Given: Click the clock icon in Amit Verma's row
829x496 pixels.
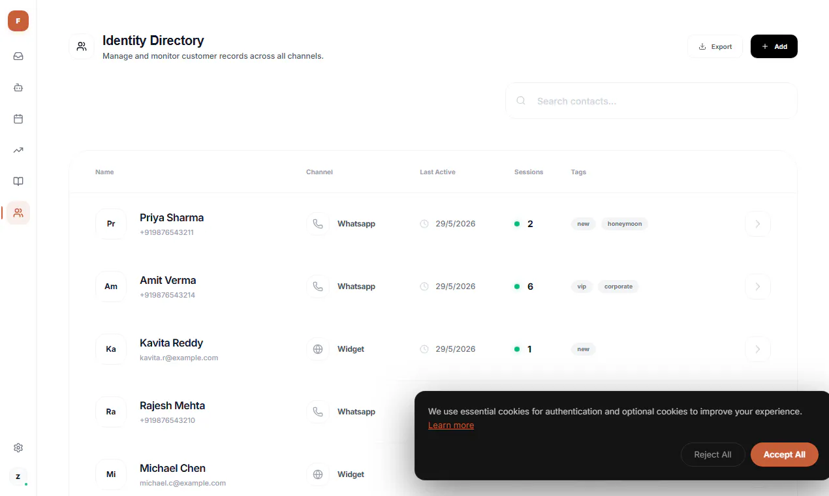Looking at the screenshot, I should [x=424, y=287].
